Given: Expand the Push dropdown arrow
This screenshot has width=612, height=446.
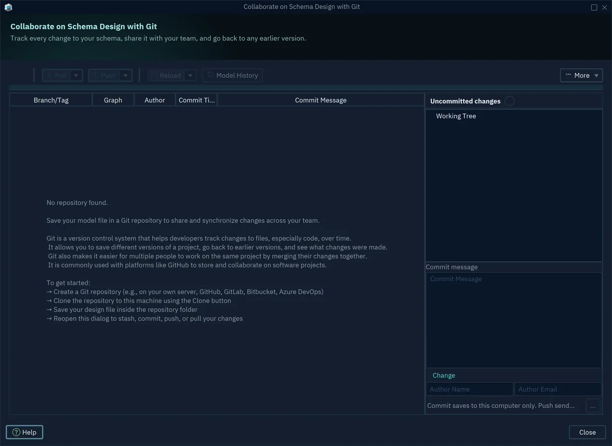Looking at the screenshot, I should tap(126, 75).
